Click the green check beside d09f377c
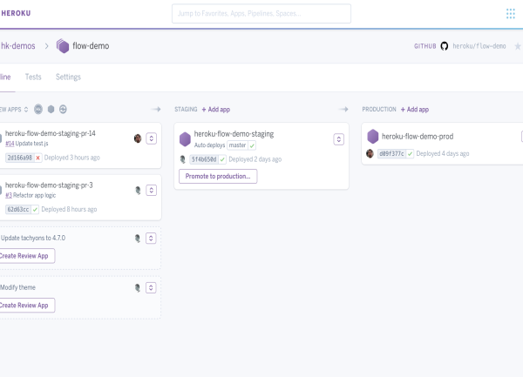Viewport: 523px width, 377px height. pos(410,154)
